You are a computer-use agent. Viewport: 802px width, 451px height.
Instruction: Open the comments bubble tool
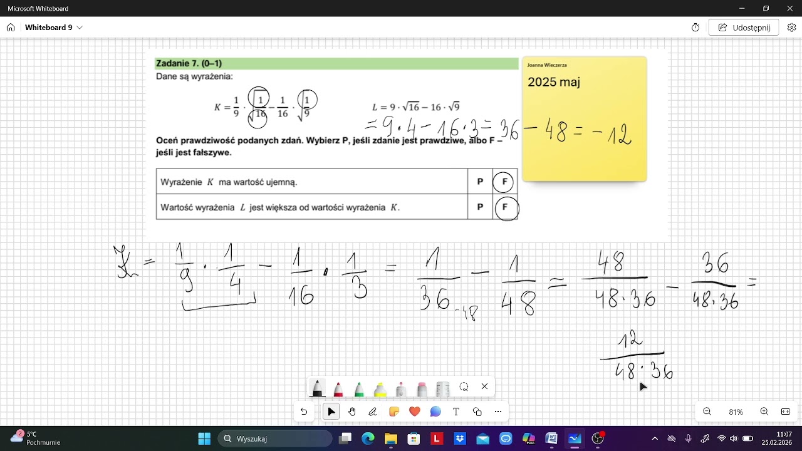[435, 412]
